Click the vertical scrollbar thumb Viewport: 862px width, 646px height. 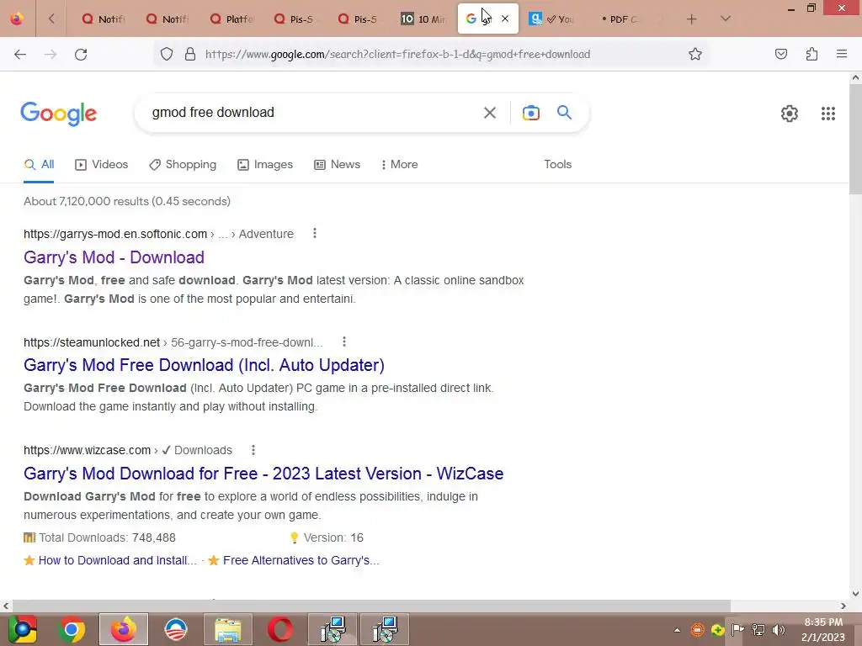coord(855,139)
